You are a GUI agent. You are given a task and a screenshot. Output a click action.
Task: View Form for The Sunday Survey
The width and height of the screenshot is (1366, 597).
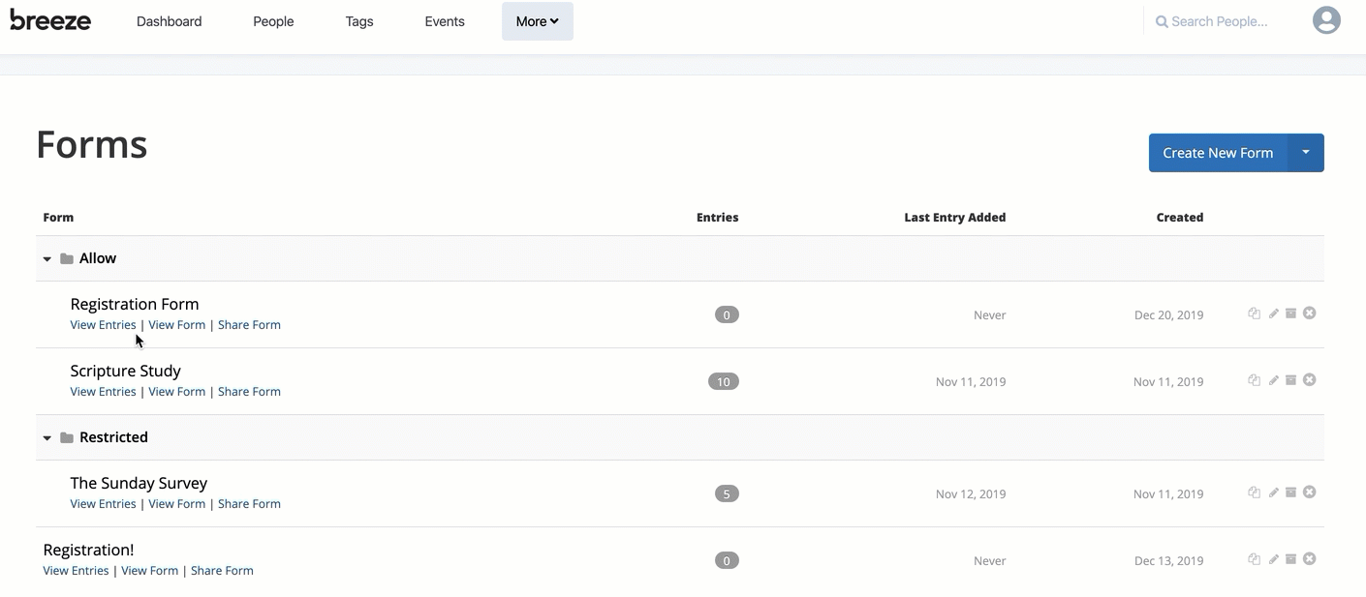176,504
